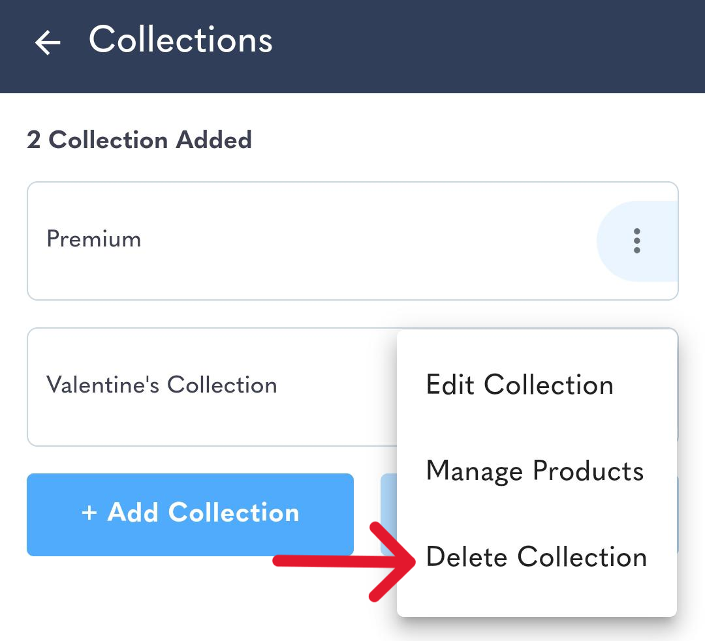Click the red arrow pointing to Delete Collection
This screenshot has height=641, width=705.
(x=345, y=561)
